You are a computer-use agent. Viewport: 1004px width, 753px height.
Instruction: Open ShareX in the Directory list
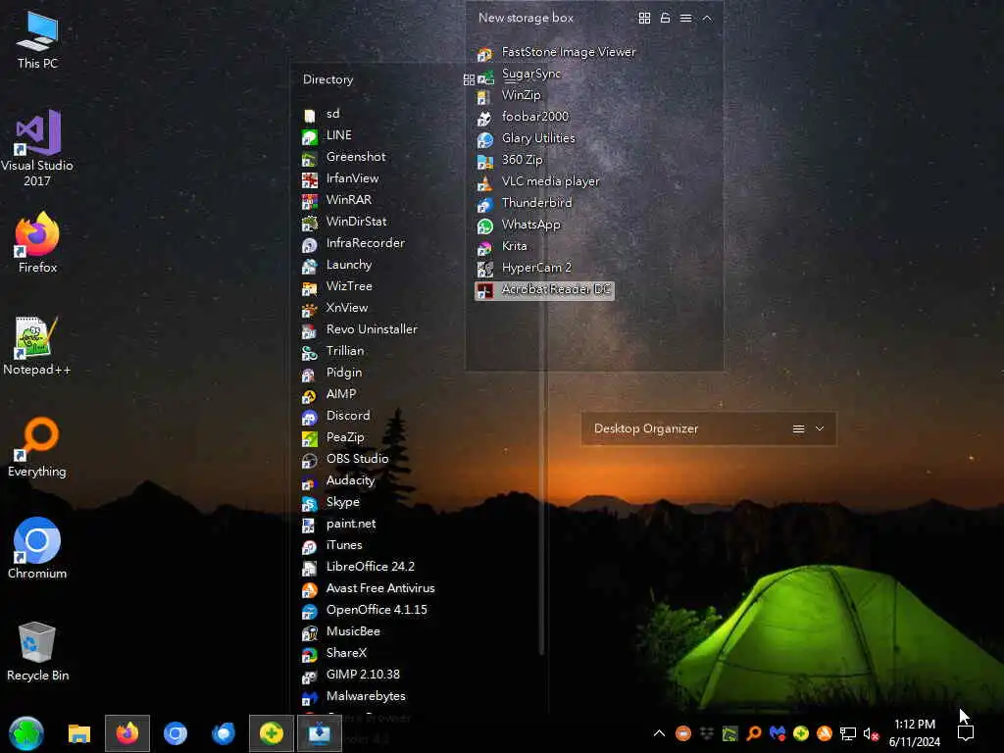tap(334, 654)
